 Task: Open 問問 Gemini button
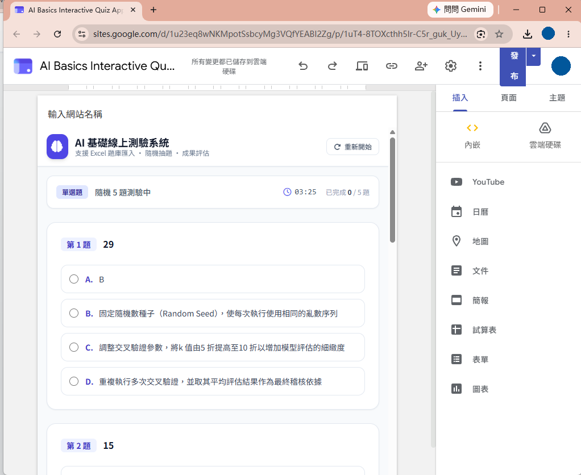click(460, 10)
